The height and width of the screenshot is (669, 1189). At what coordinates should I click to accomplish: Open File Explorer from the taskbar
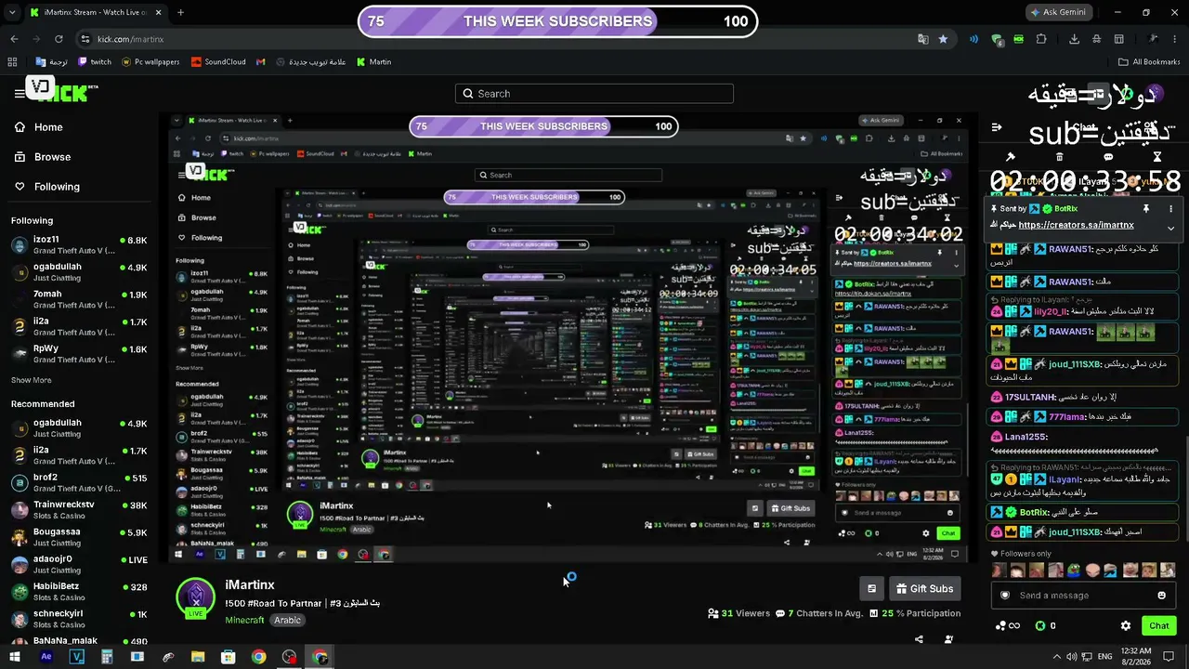point(198,657)
